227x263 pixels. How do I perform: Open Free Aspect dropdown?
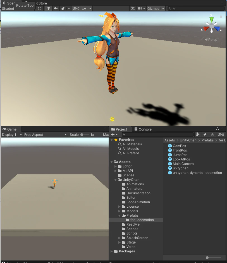(x=46, y=134)
